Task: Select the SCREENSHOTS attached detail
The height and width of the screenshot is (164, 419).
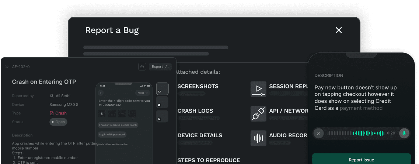Action: (x=198, y=86)
